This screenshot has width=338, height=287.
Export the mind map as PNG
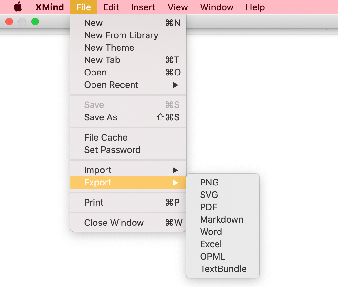click(223, 183)
